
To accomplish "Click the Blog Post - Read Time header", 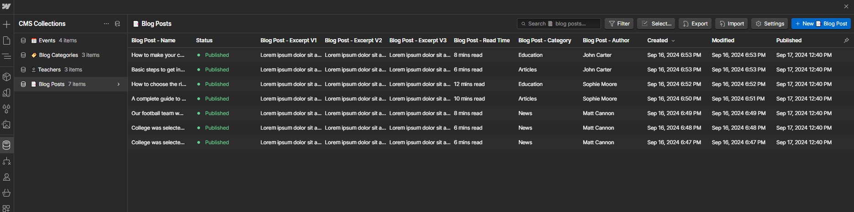I will (x=482, y=40).
